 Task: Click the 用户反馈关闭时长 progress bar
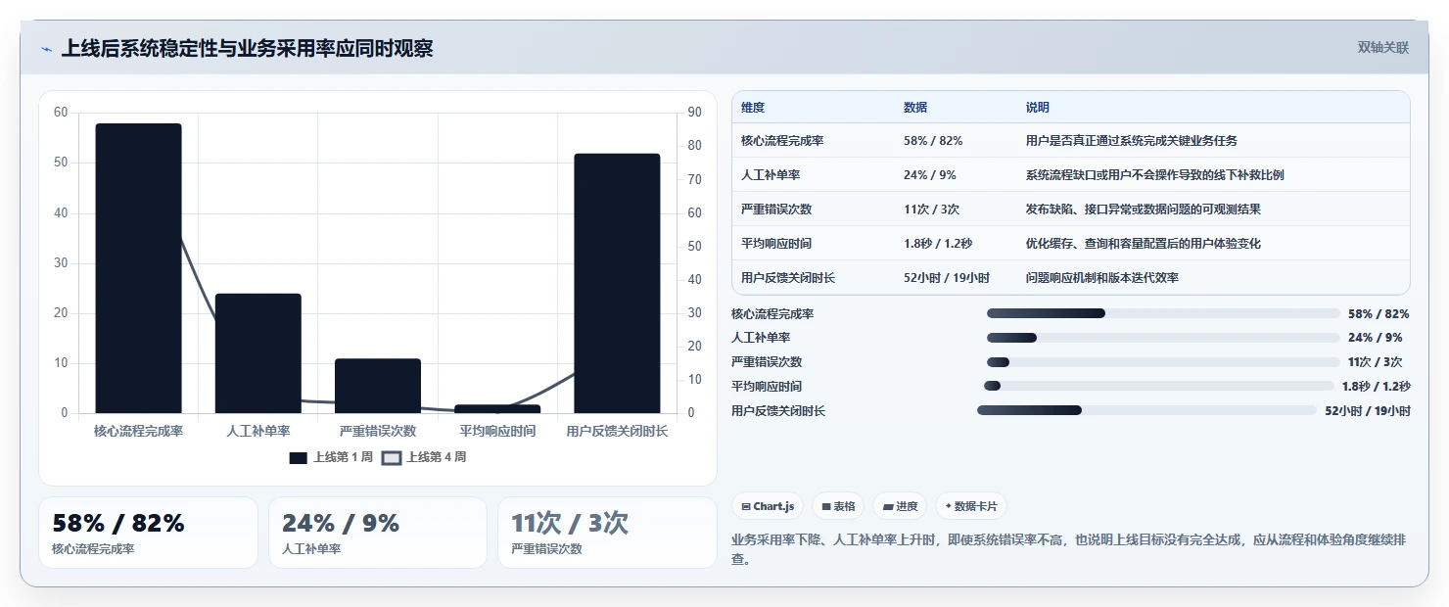tap(1147, 410)
